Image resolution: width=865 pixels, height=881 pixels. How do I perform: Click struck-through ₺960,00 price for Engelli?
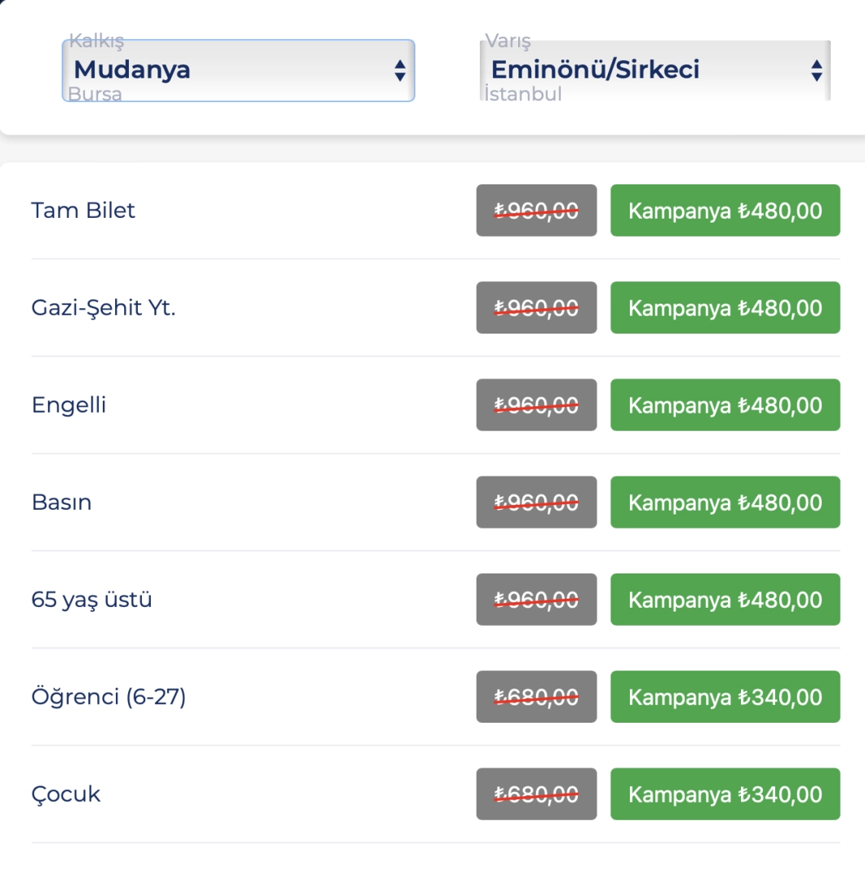(536, 405)
